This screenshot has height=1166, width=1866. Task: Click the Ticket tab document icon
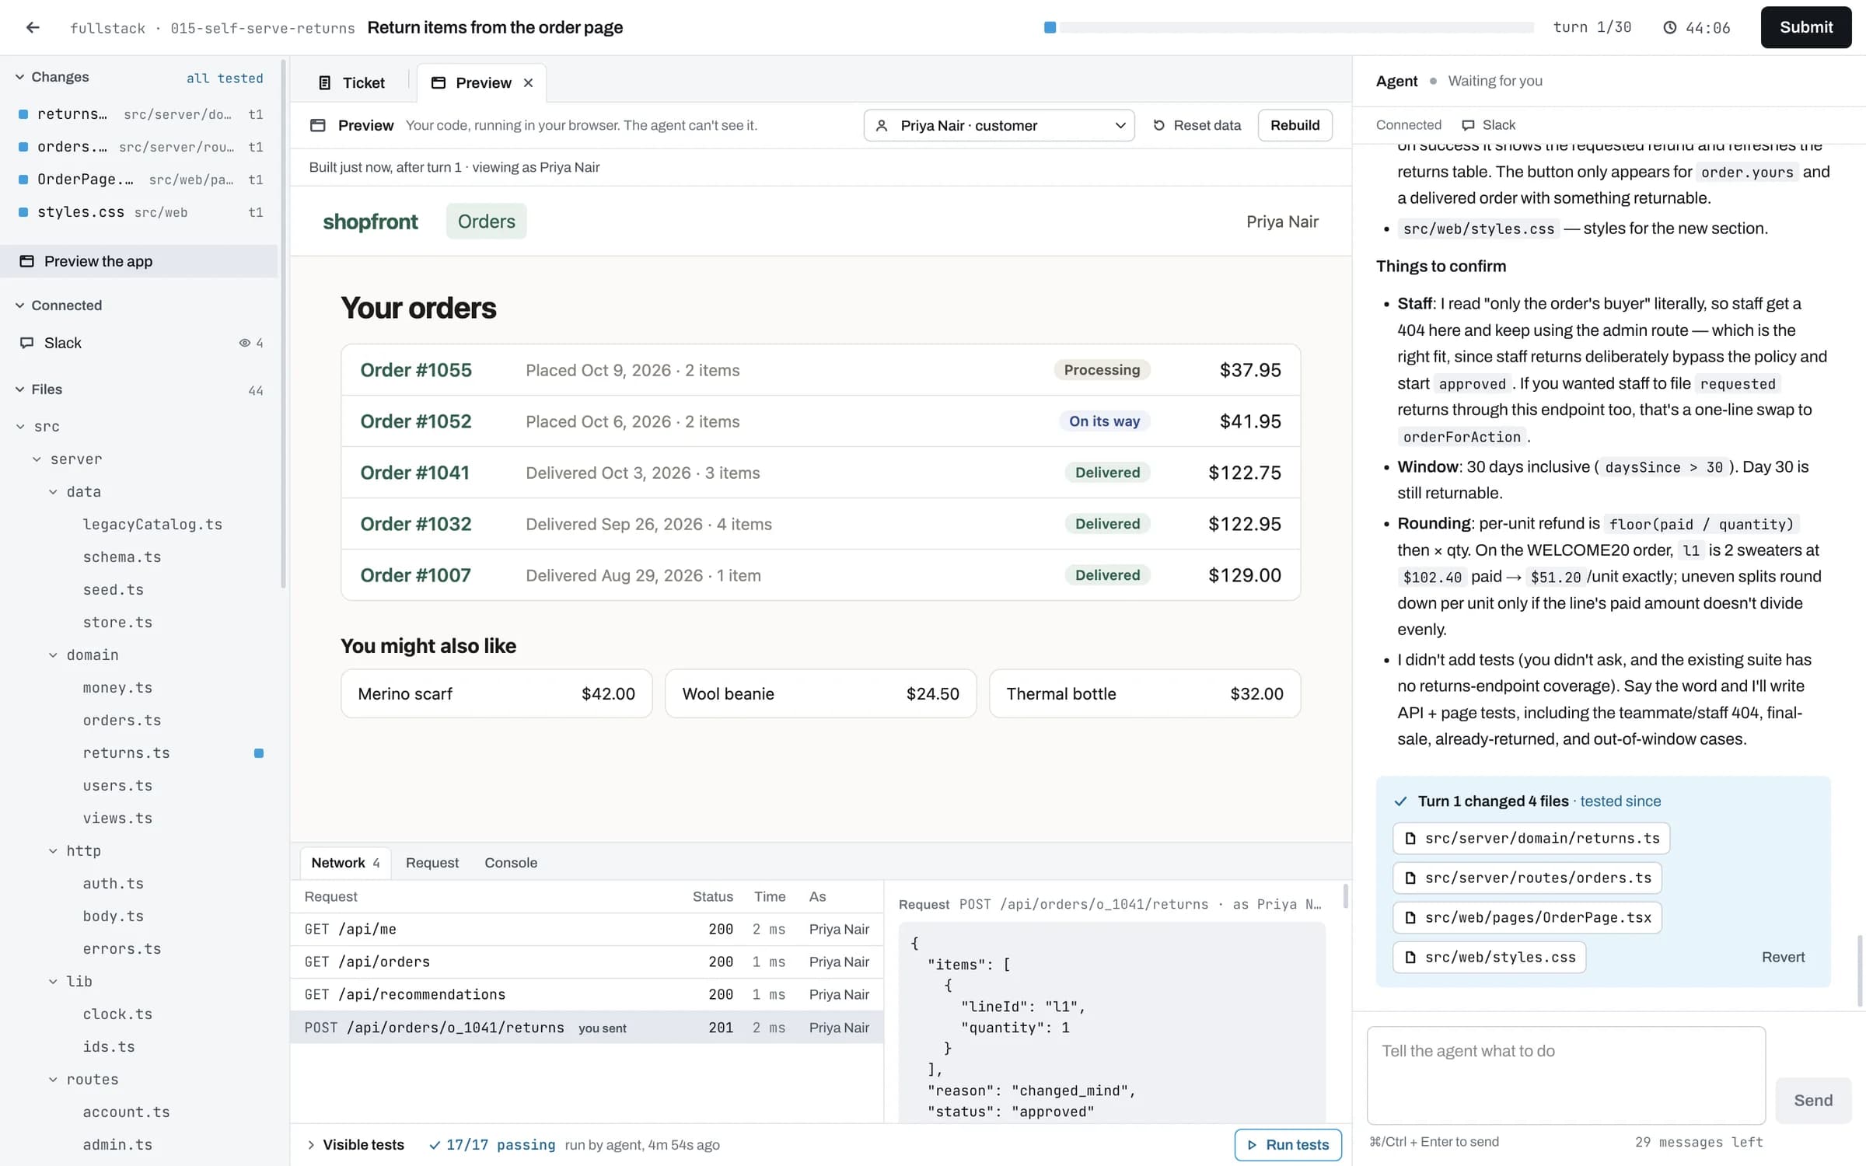pyautogui.click(x=325, y=82)
